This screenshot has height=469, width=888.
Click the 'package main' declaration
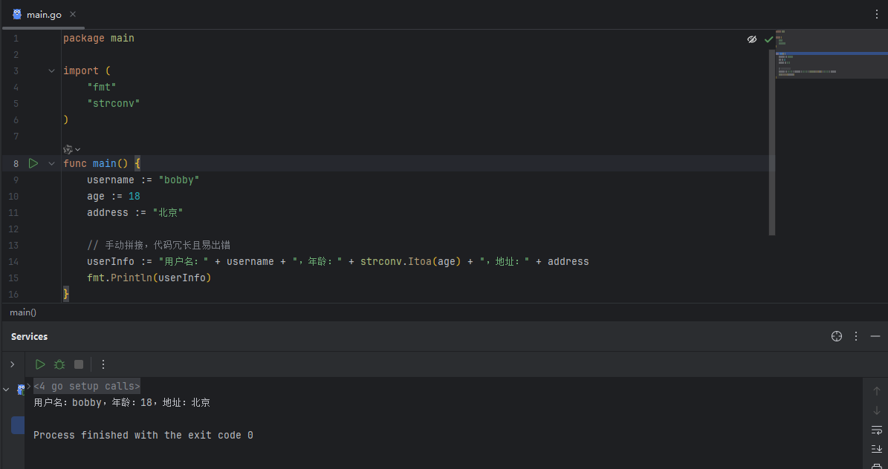(x=99, y=39)
